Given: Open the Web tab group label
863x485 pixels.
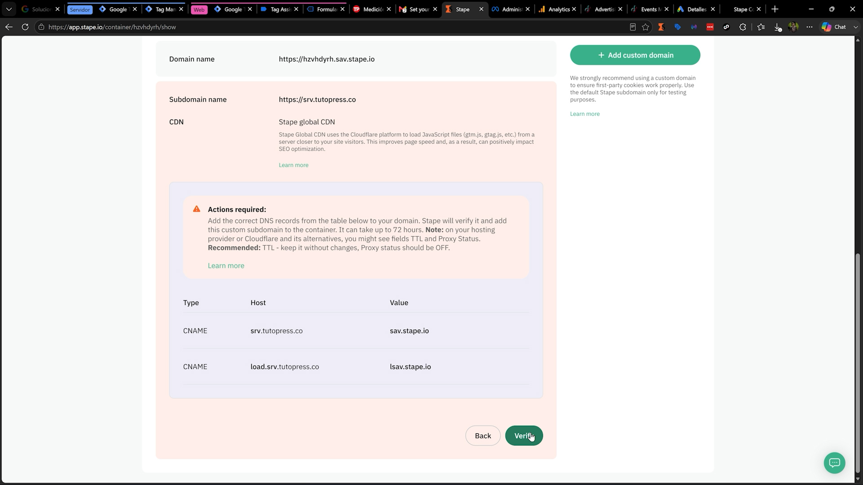Looking at the screenshot, I should click(199, 9).
